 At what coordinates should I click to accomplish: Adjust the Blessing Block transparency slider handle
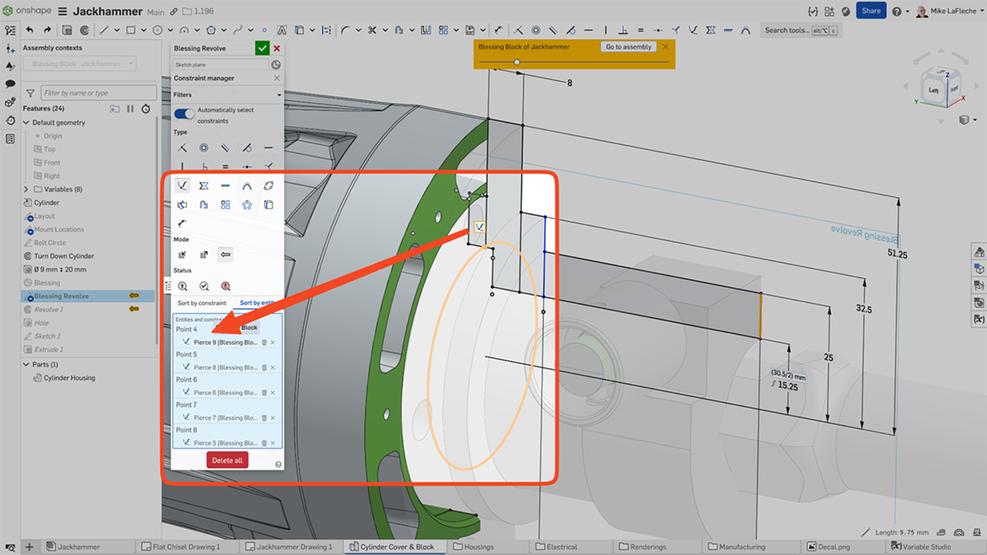point(517,62)
